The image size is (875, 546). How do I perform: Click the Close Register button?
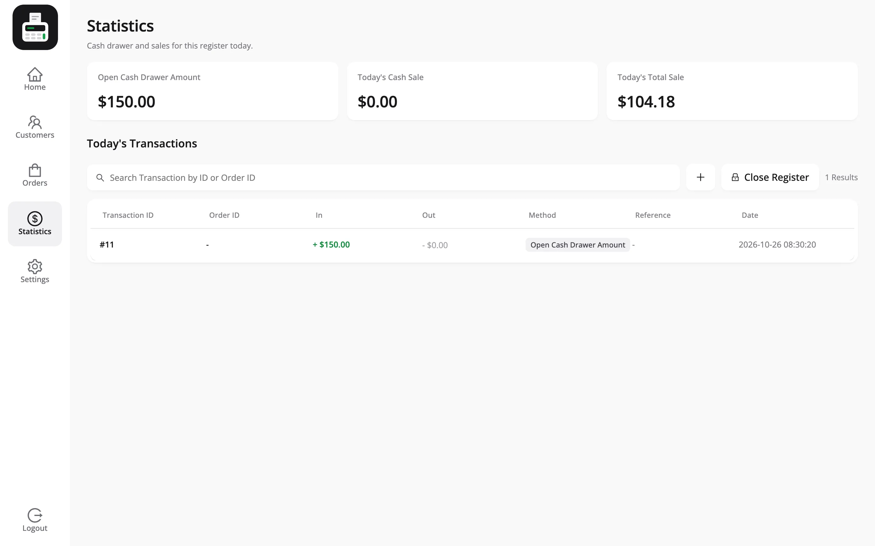770,177
